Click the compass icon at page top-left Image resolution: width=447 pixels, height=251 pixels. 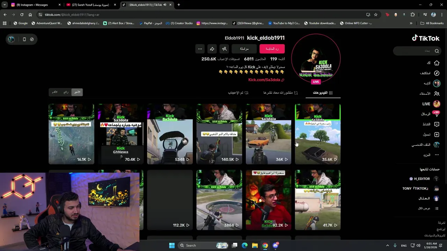(32, 39)
